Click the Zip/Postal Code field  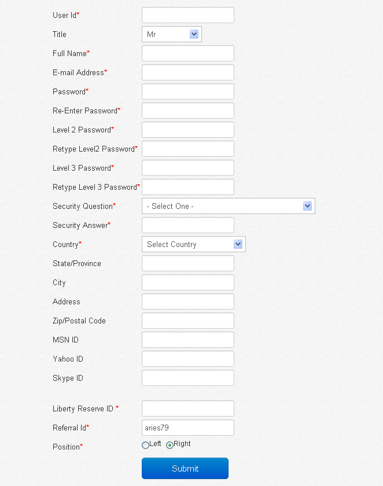pyautogui.click(x=188, y=321)
